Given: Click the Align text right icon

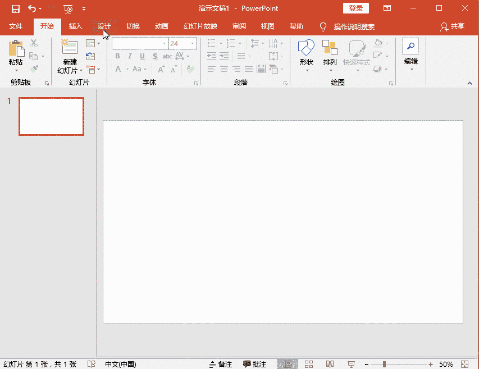Looking at the screenshot, I should [236, 69].
